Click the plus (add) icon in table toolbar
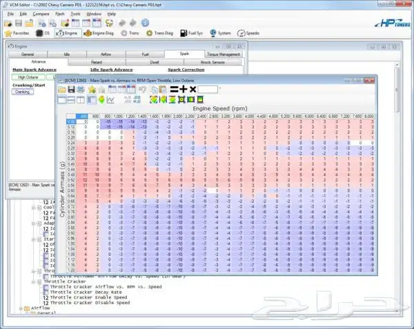The width and height of the screenshot is (414, 329). tap(183, 90)
